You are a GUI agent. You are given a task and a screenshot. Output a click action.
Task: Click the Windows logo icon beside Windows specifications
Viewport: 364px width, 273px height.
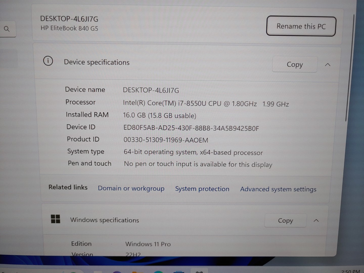click(x=55, y=219)
